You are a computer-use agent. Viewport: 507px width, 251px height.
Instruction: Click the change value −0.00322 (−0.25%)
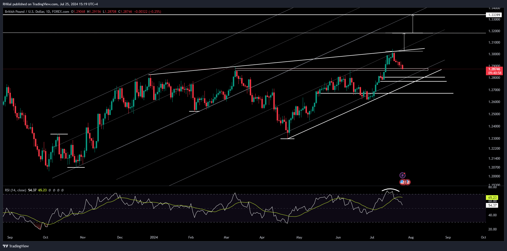point(147,12)
